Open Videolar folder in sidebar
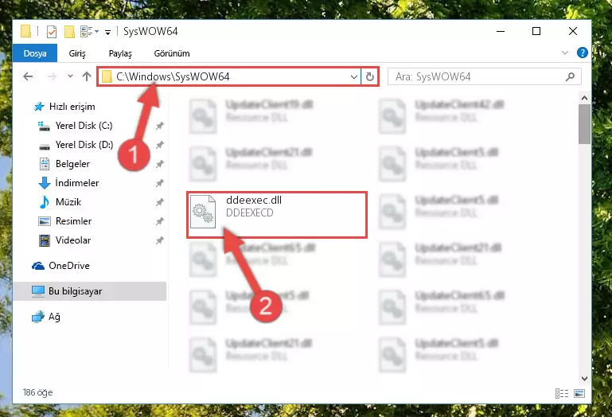Screen dimensions: 612x417 tap(73, 240)
